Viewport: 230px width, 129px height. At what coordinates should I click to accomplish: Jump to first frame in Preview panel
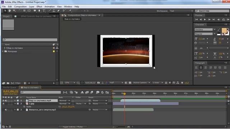(197, 19)
